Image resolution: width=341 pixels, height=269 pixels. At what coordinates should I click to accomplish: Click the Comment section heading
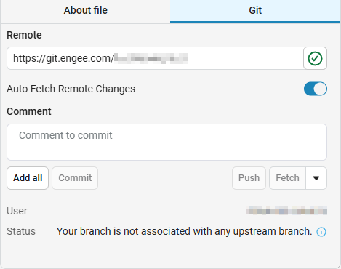[x=29, y=111]
